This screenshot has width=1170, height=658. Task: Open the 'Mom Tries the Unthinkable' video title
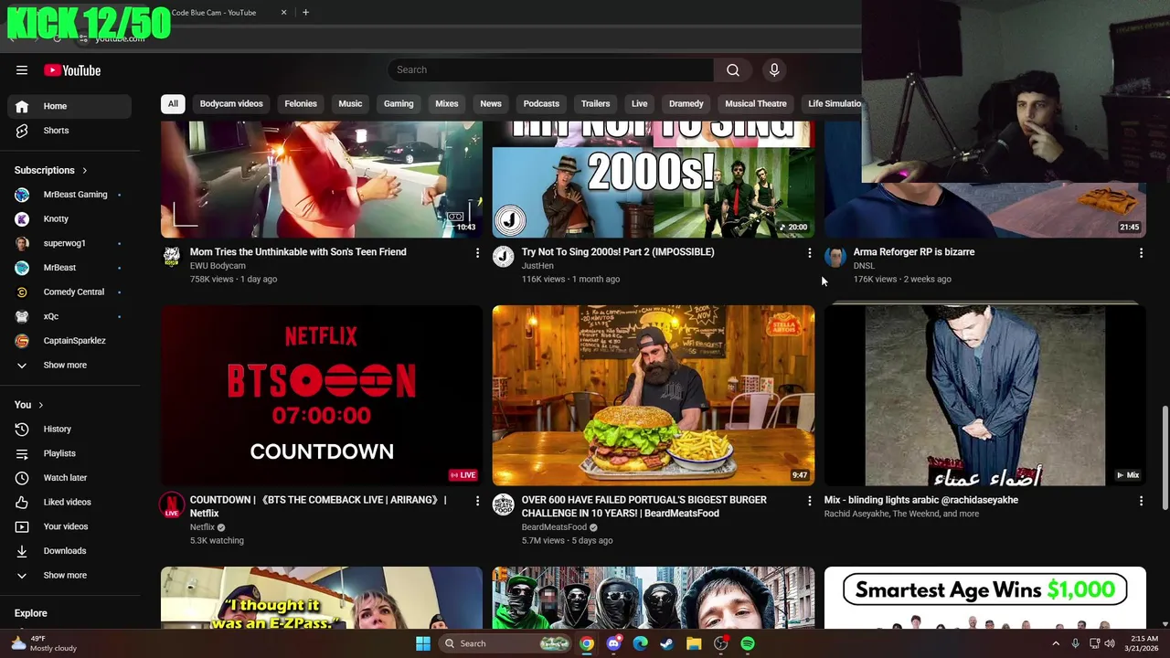point(298,252)
